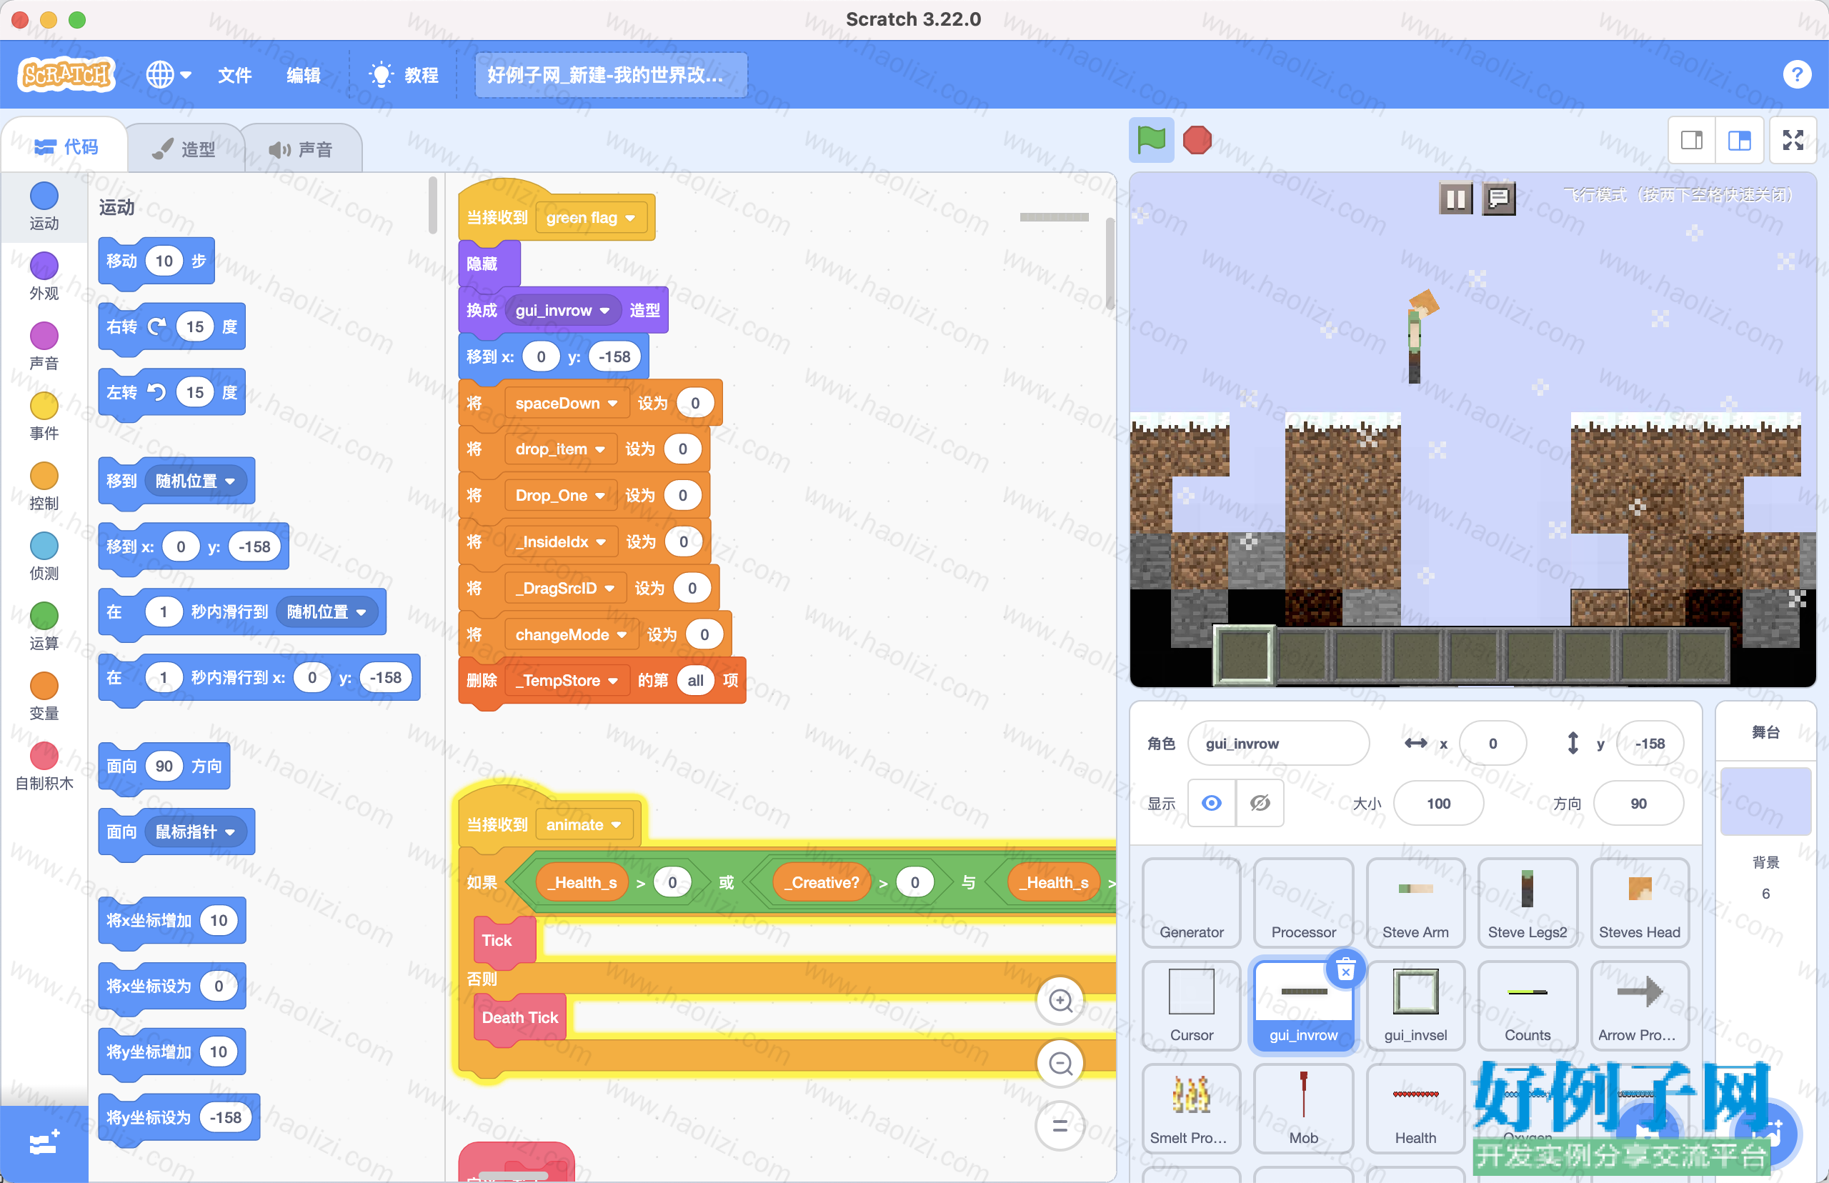The height and width of the screenshot is (1183, 1829).
Task: Click the chat icon on stage
Action: coord(1498,199)
